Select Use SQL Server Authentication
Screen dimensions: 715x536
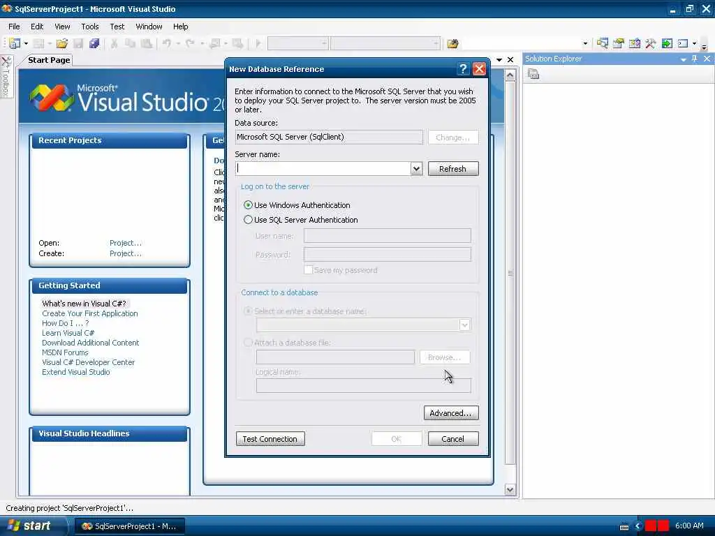click(x=301, y=220)
